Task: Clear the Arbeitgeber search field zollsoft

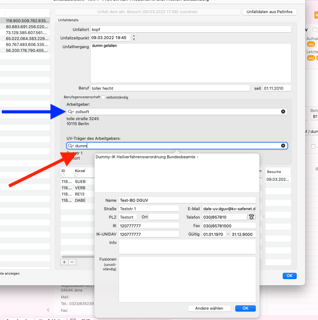Action: [x=283, y=112]
